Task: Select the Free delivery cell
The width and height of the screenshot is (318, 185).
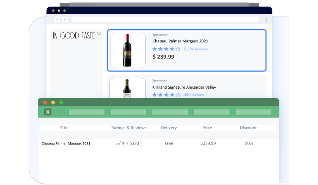Action: [x=169, y=143]
